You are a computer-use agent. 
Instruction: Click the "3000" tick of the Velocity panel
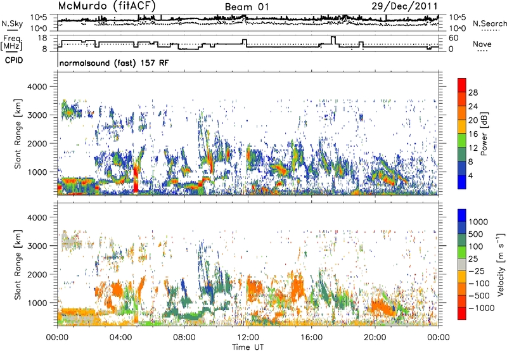coord(39,246)
